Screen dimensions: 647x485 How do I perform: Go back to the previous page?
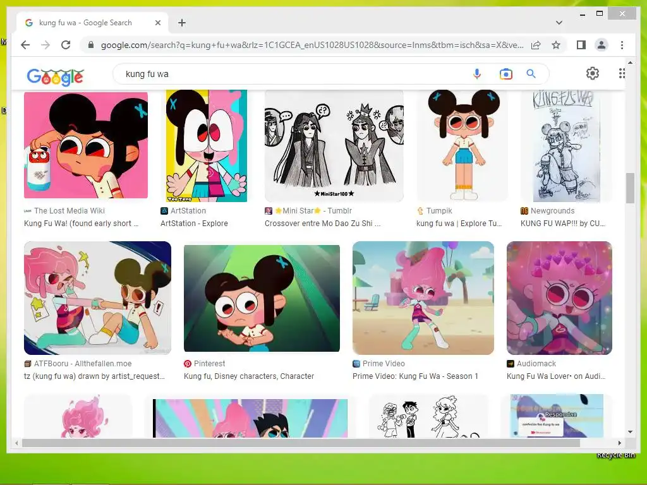(x=25, y=45)
